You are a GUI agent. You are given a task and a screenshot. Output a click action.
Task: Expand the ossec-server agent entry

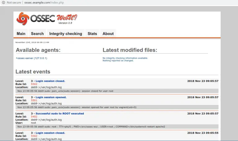tap(31, 58)
